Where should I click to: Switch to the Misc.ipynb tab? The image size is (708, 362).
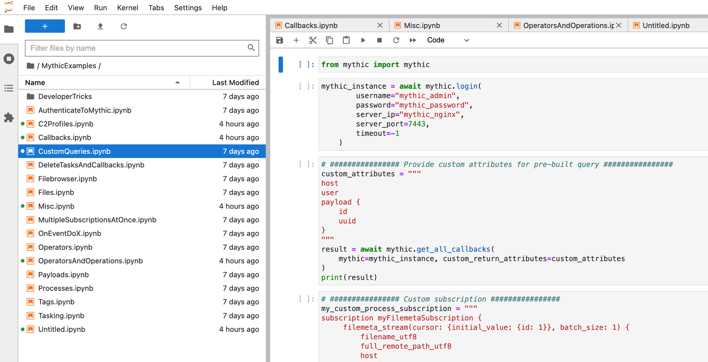tap(422, 25)
